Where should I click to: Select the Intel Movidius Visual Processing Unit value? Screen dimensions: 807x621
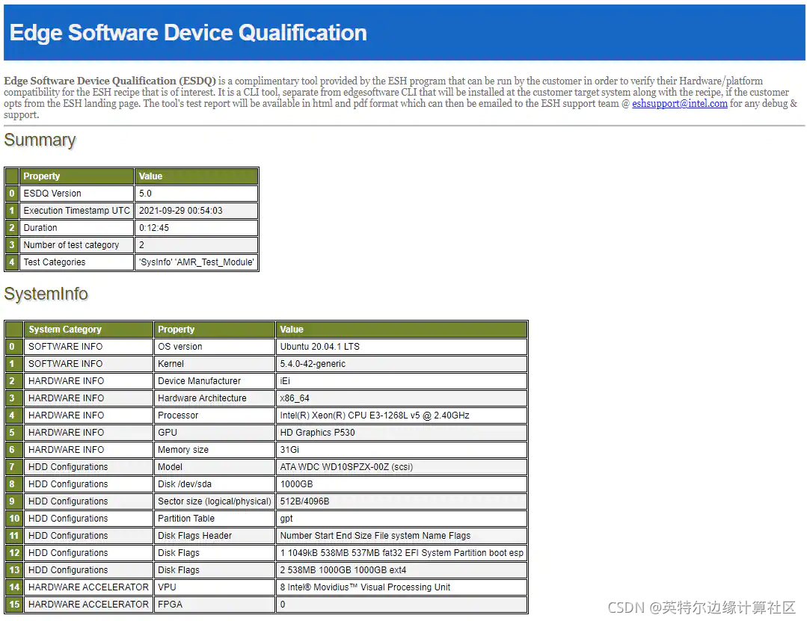(402, 587)
